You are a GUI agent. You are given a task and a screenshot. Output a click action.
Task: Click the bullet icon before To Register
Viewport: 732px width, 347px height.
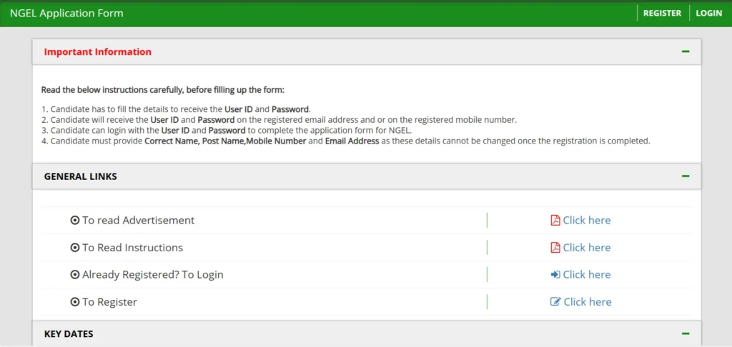pyautogui.click(x=74, y=301)
